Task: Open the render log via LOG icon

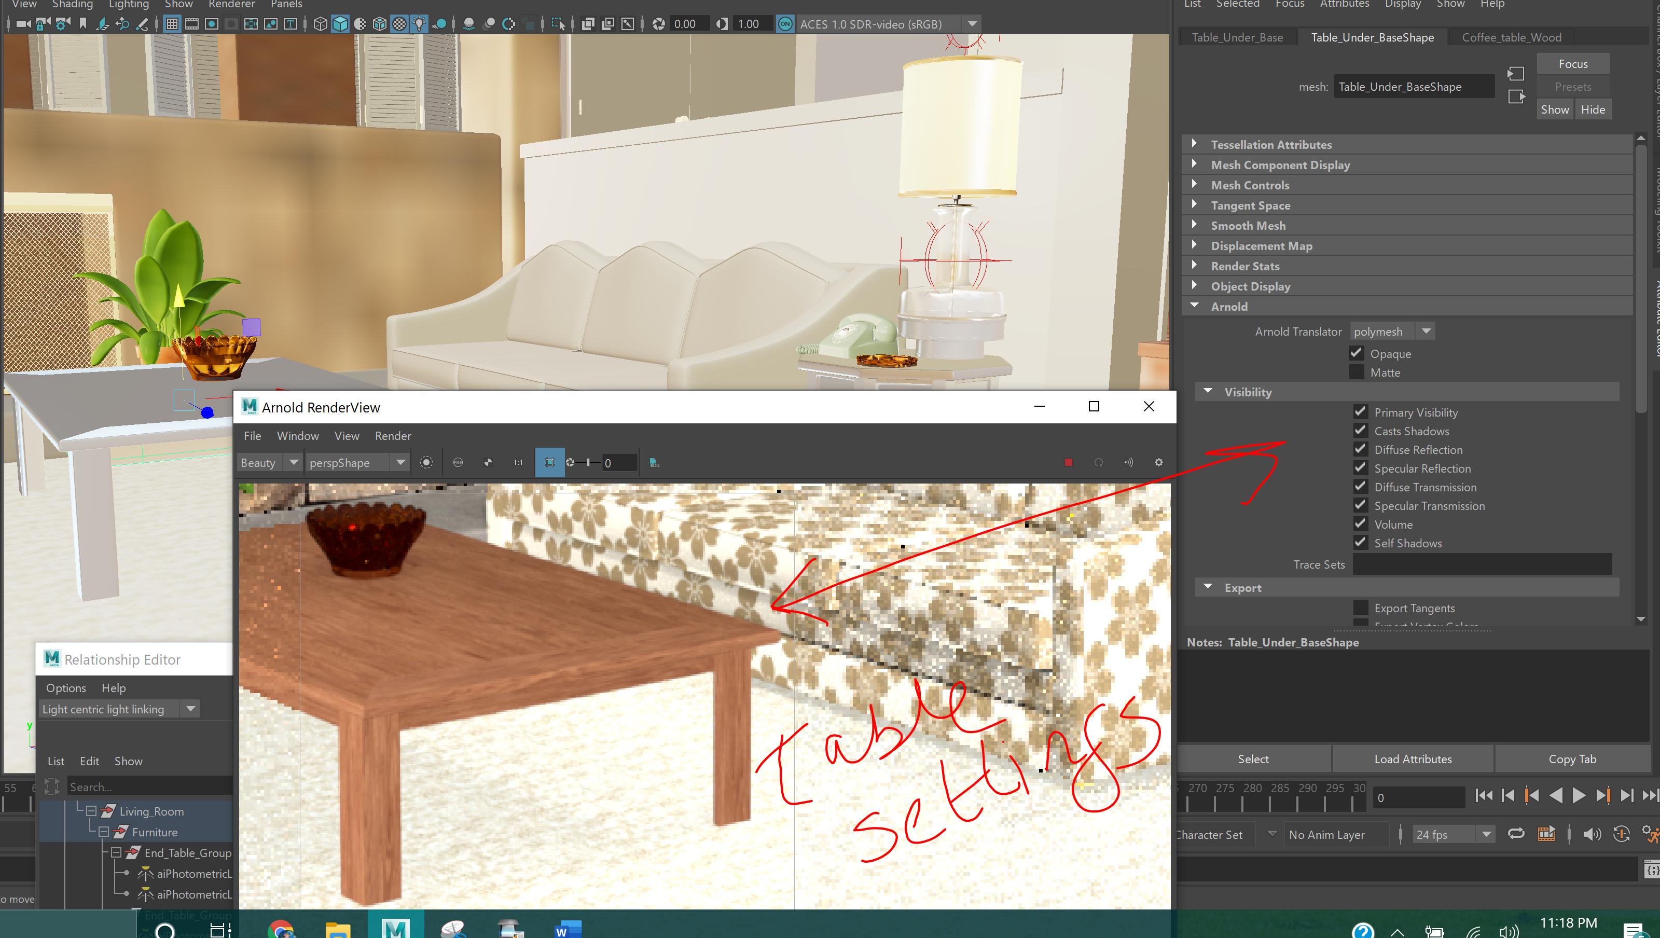Action: pyautogui.click(x=654, y=462)
